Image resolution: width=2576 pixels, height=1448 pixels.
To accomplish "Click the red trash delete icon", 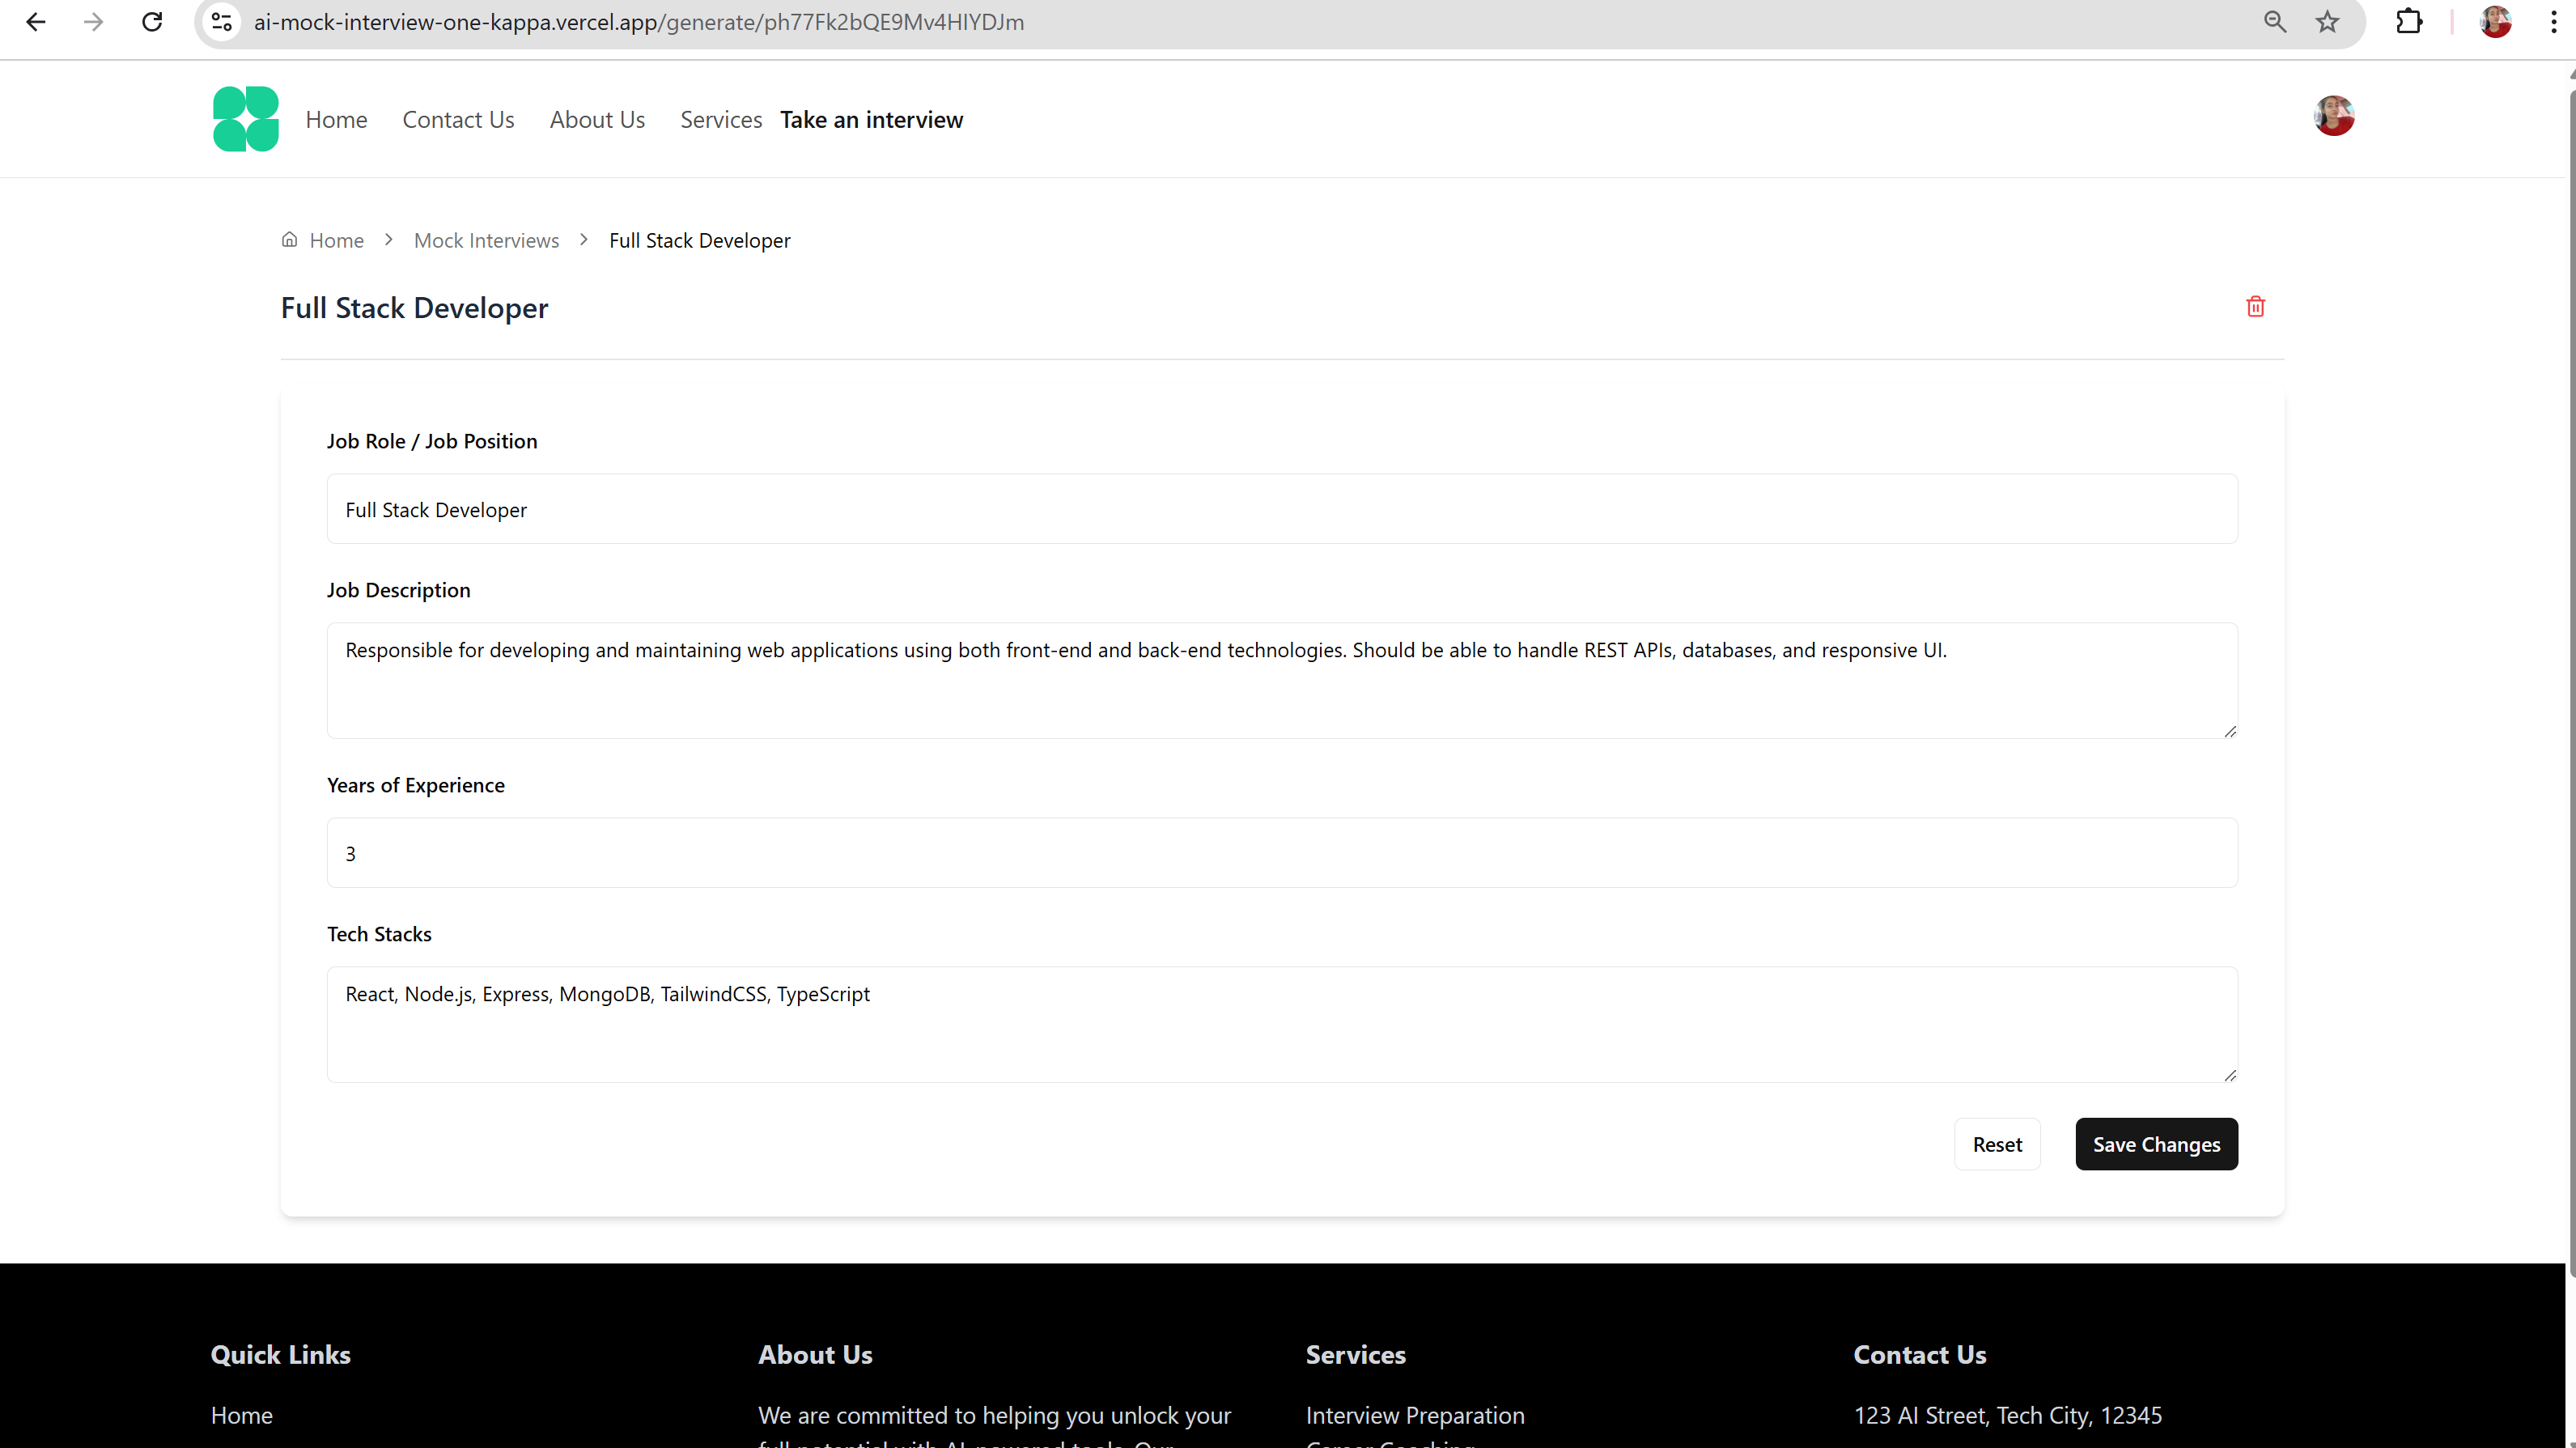I will coord(2255,307).
